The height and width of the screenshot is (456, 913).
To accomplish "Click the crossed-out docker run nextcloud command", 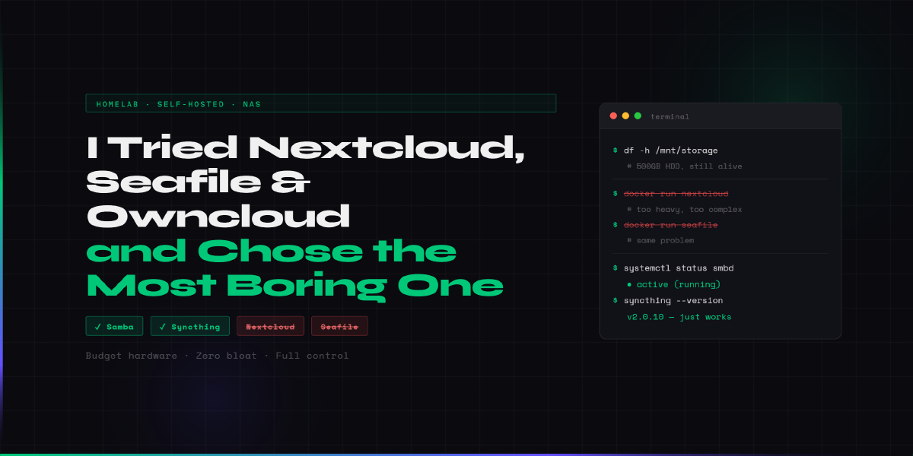I will [676, 194].
